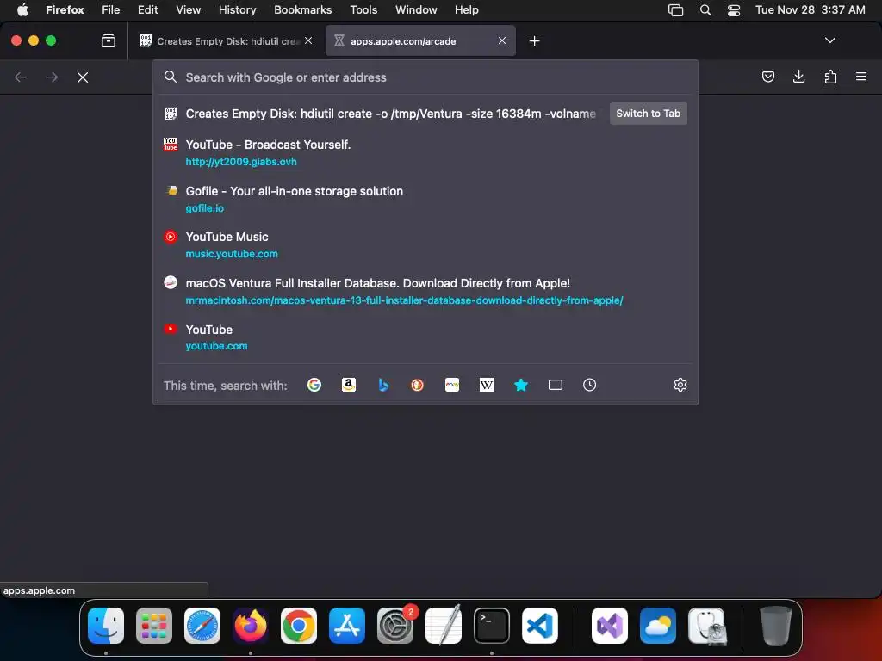Open the Window menu
882x661 pixels.
pos(416,10)
